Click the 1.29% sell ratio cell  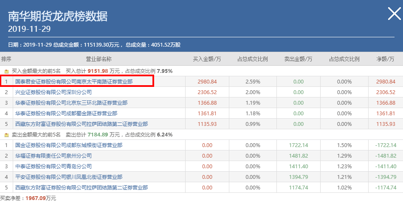[344, 156]
